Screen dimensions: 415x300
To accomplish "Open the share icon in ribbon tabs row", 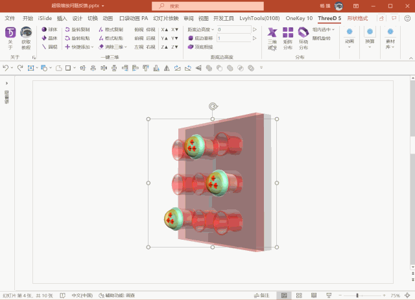I will click(381, 18).
